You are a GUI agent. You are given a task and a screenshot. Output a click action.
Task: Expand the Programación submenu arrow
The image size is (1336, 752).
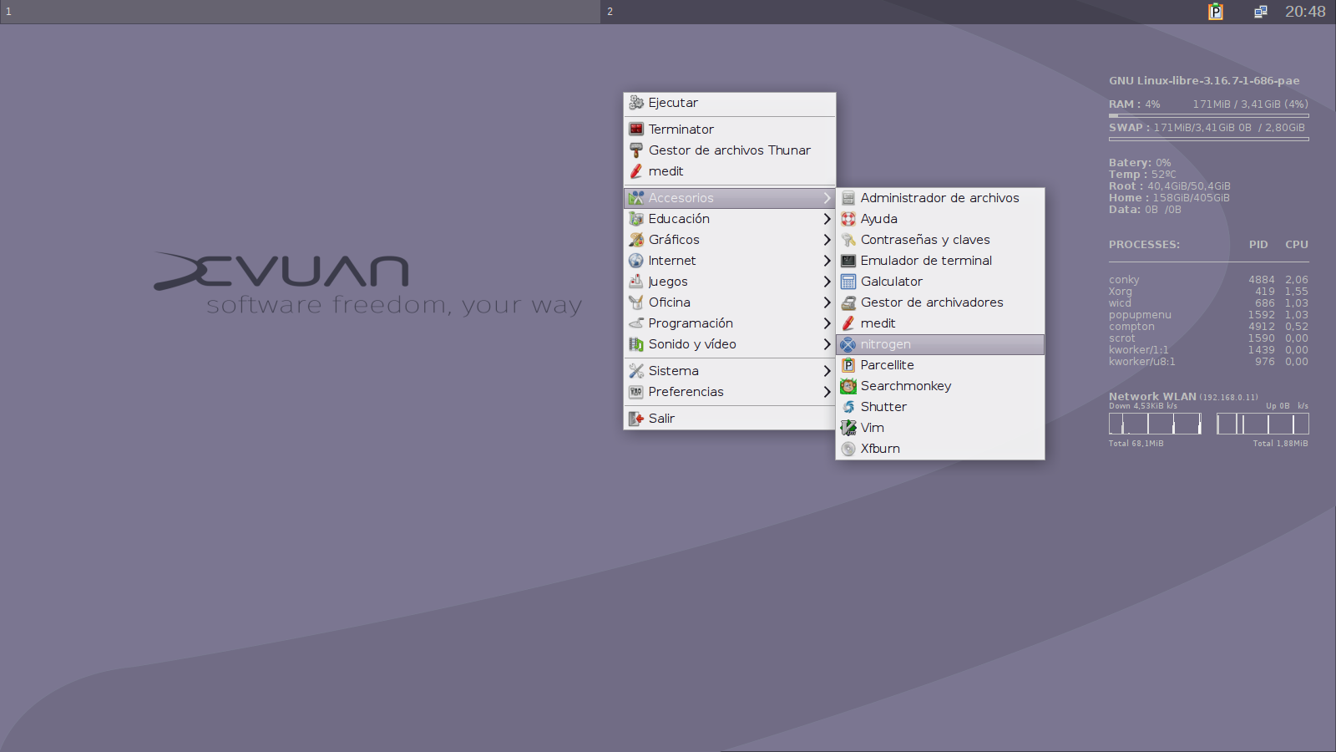point(827,323)
